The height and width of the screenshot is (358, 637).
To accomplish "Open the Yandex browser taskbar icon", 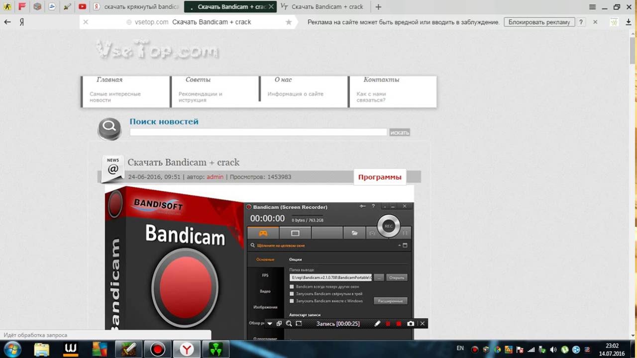I will pos(187,349).
